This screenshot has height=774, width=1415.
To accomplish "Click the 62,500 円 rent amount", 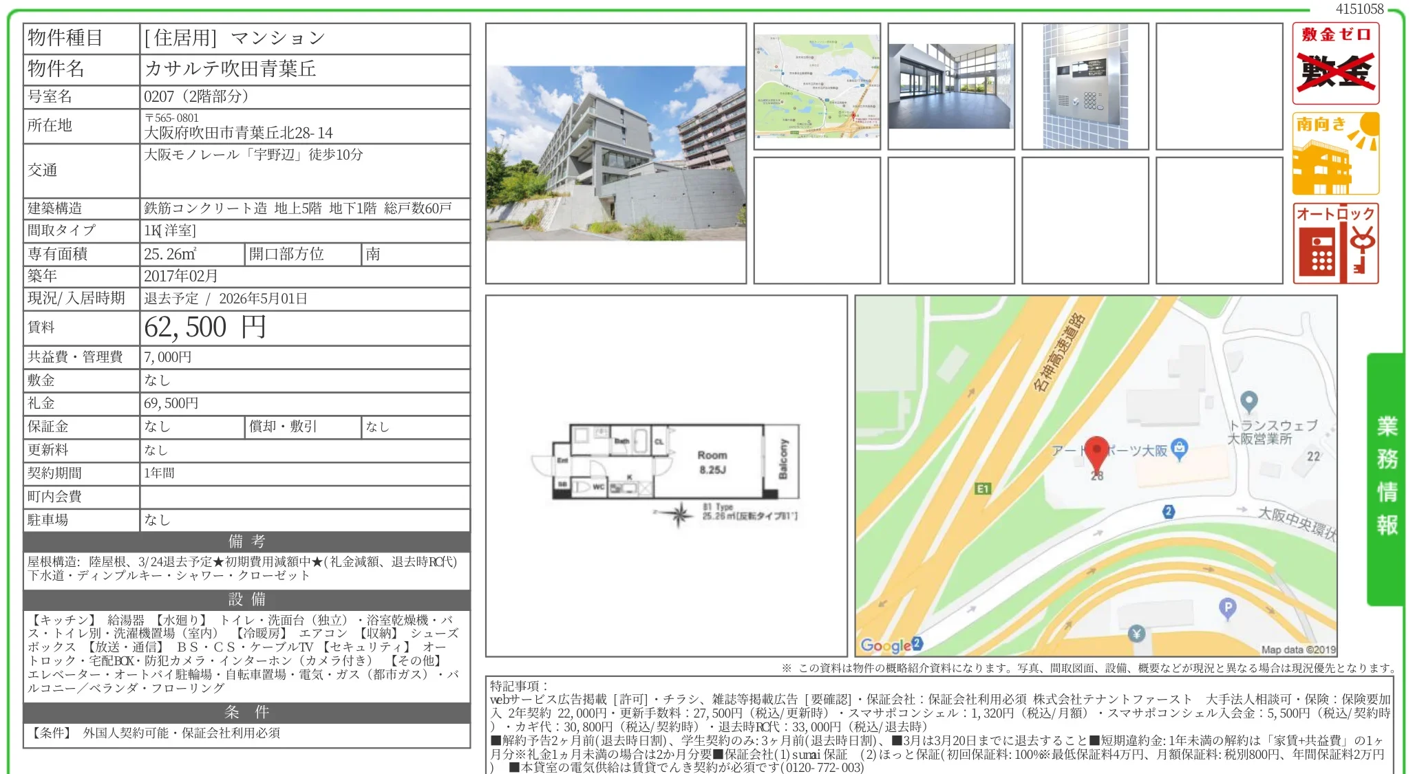I will pyautogui.click(x=205, y=327).
